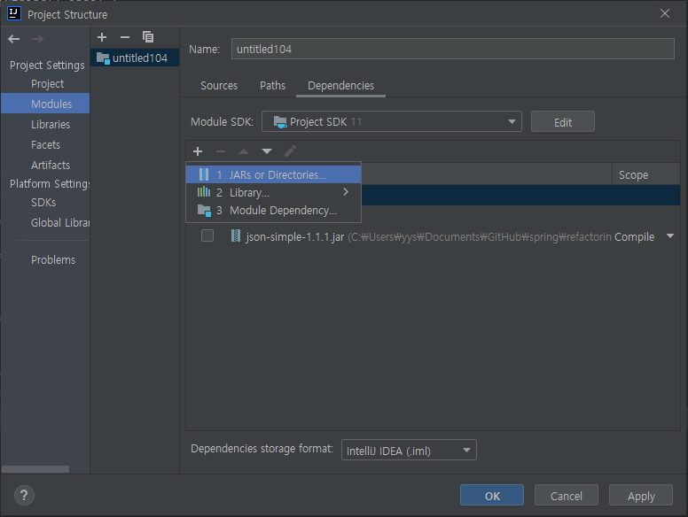
Task: Click the Edit SDK button
Action: pos(562,122)
